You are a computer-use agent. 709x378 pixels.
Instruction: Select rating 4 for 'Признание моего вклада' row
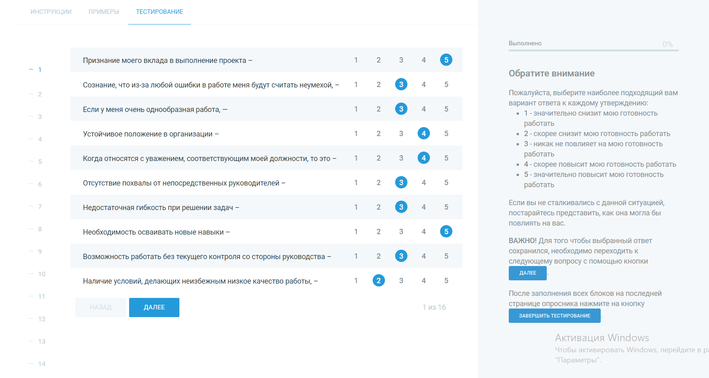tap(424, 60)
